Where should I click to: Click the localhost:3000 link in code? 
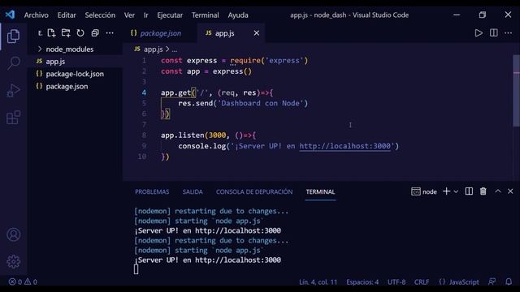pyautogui.click(x=344, y=146)
